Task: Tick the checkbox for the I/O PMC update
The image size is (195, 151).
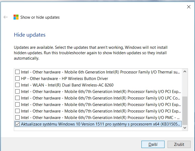Action: click(17, 117)
